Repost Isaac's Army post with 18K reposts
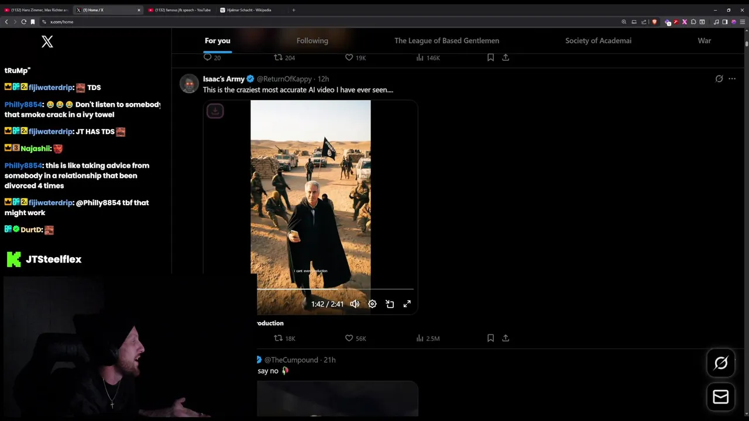 coord(284,338)
